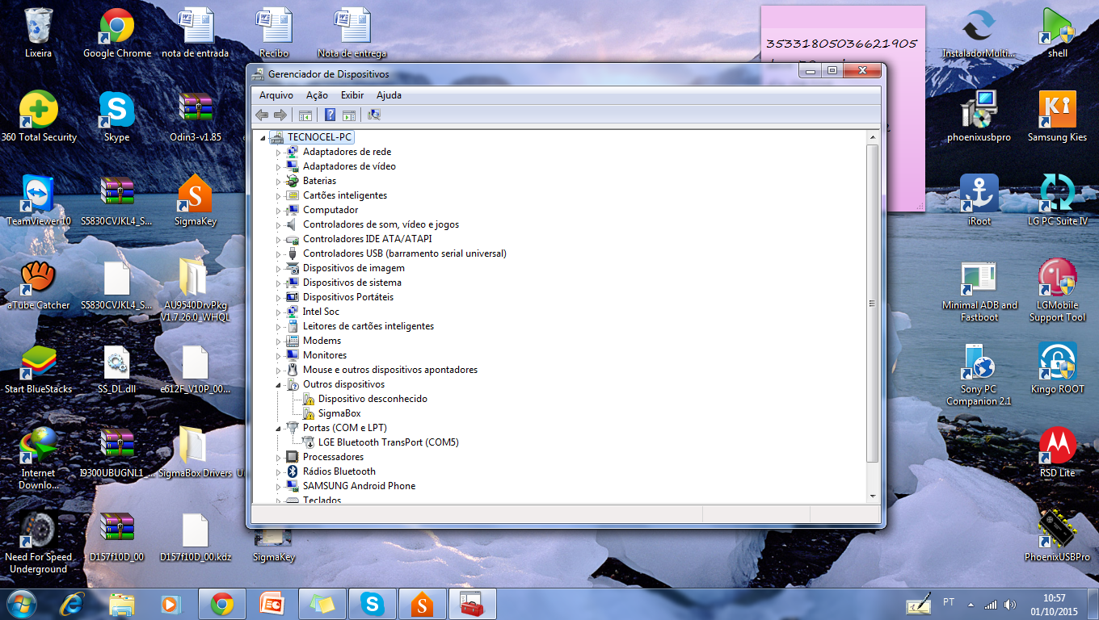Viewport: 1099px width, 620px height.
Task: Select the SS_DL.dll file icon
Action: tap(116, 369)
